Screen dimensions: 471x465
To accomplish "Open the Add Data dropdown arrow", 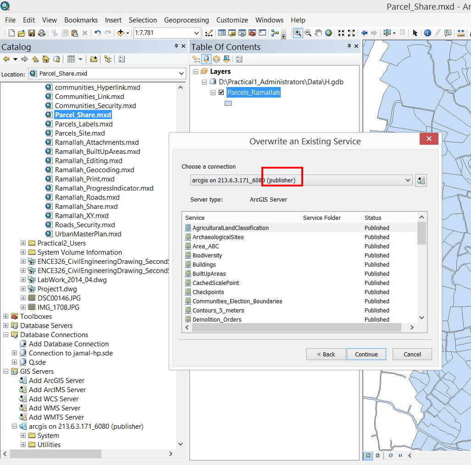I will 127,33.
